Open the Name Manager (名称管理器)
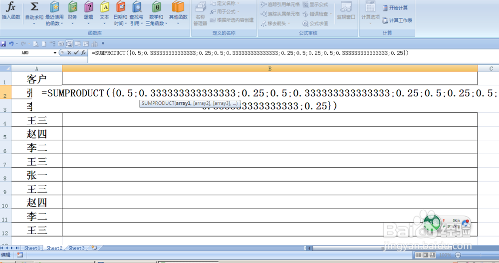This screenshot has width=499, height=263. 200,13
